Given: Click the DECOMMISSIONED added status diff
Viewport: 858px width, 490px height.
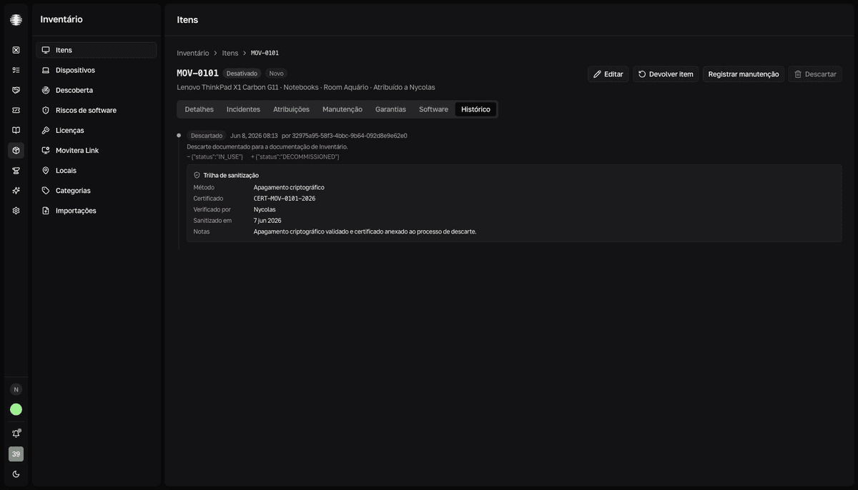Looking at the screenshot, I should 295,156.
